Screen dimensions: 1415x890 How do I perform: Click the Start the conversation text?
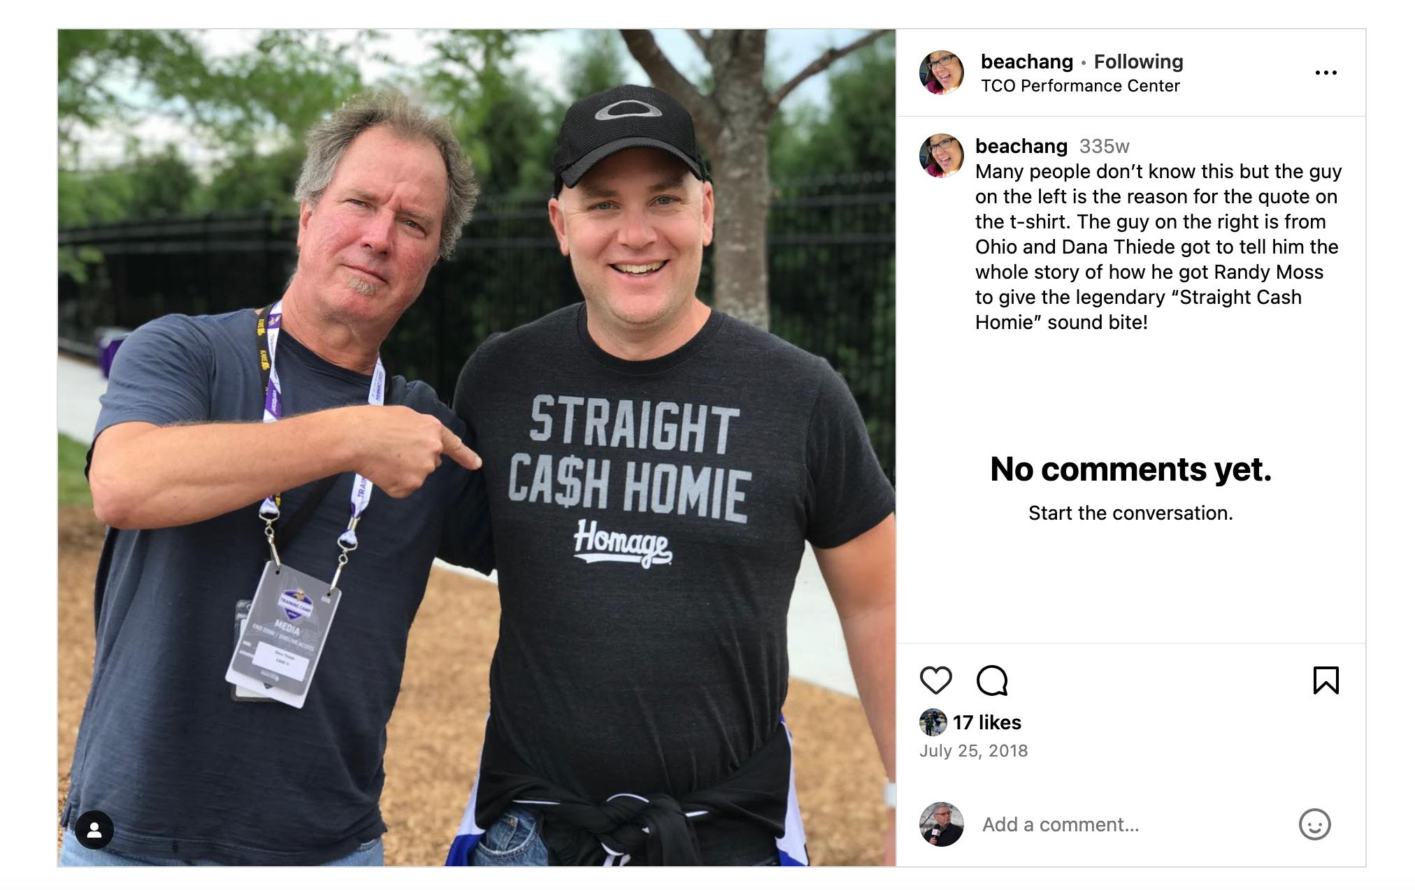(1130, 513)
